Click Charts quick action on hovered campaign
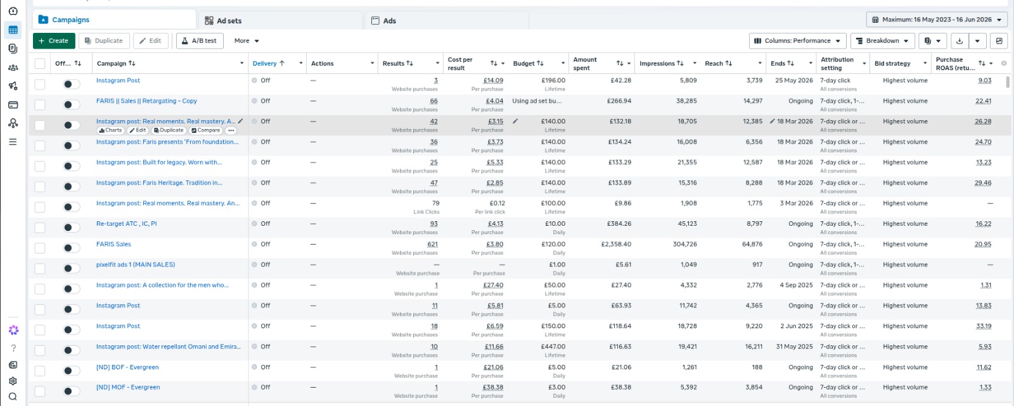 point(110,130)
